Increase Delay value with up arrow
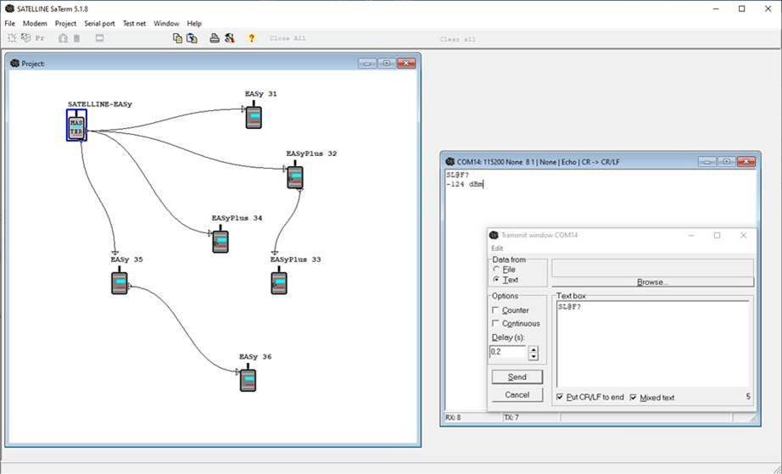This screenshot has height=474, width=782. click(x=533, y=349)
